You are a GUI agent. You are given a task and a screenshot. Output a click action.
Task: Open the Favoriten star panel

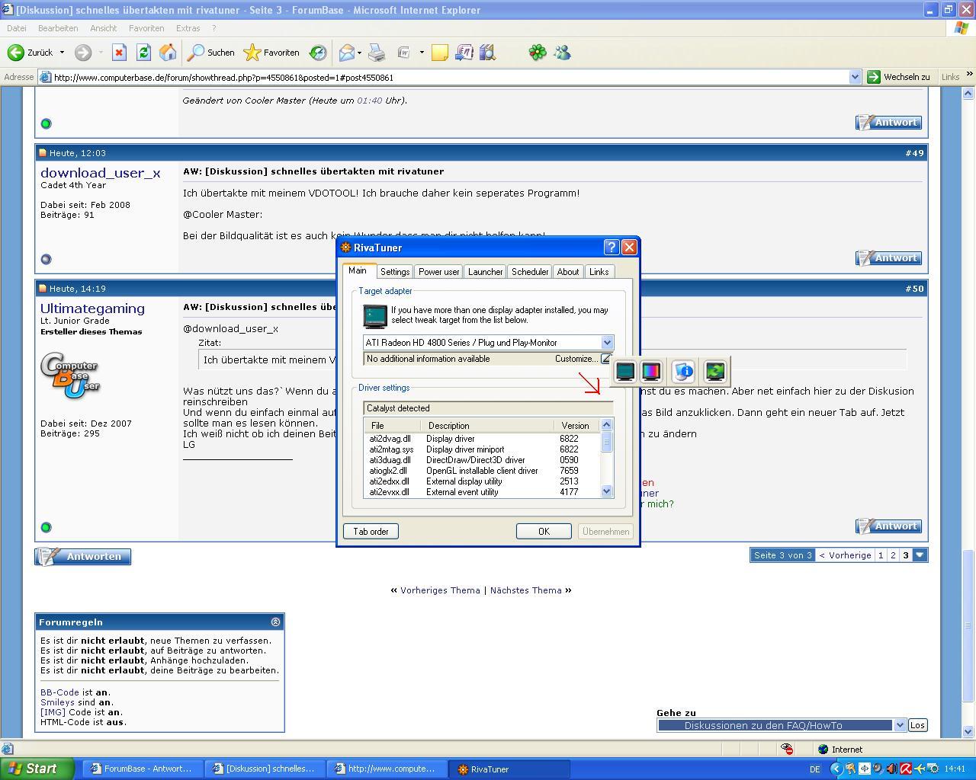pos(271,53)
